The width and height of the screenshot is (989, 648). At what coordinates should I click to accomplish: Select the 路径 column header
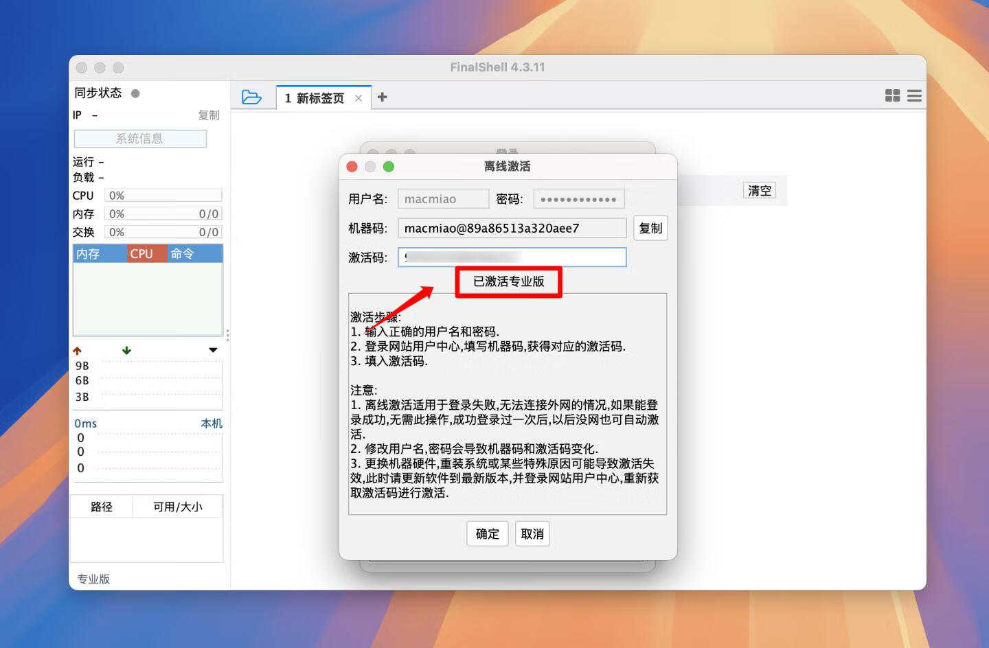pyautogui.click(x=102, y=507)
